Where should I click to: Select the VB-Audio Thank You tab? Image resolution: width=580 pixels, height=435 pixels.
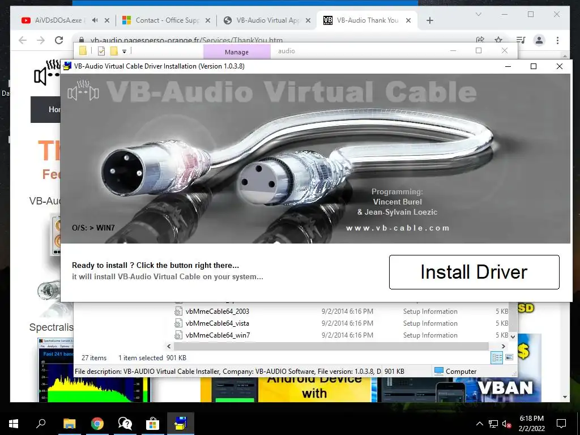[362, 20]
